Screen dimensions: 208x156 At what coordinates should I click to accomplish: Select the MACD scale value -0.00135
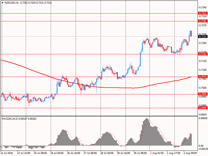pos(203,149)
